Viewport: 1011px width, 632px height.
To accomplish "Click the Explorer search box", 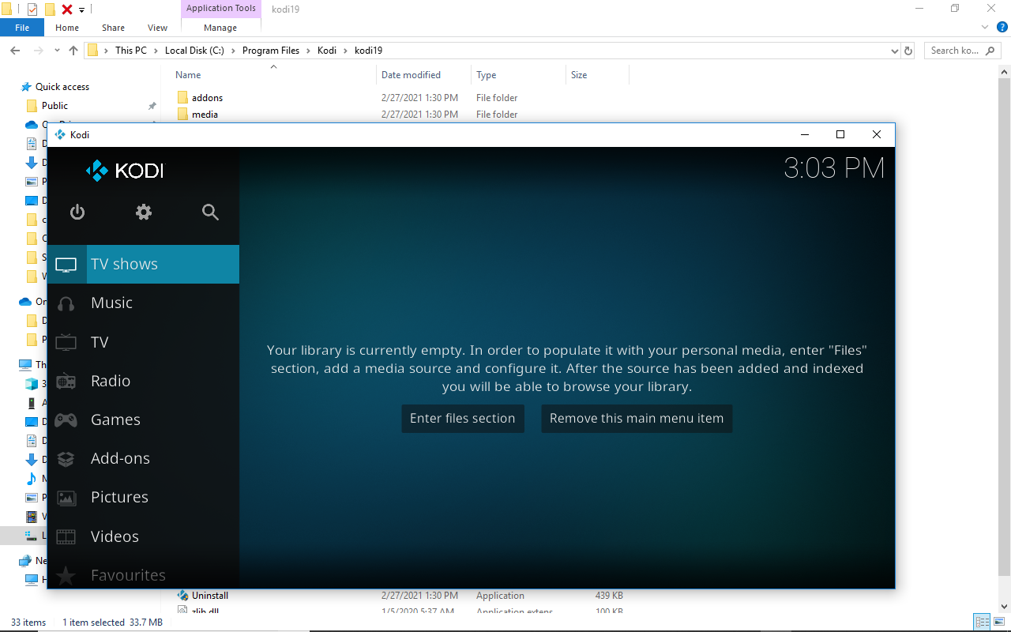I will (x=962, y=51).
